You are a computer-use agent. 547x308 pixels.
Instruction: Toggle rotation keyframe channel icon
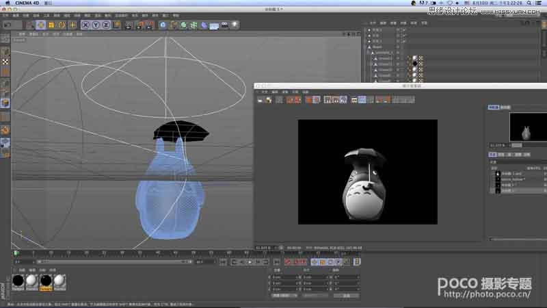[331, 262]
